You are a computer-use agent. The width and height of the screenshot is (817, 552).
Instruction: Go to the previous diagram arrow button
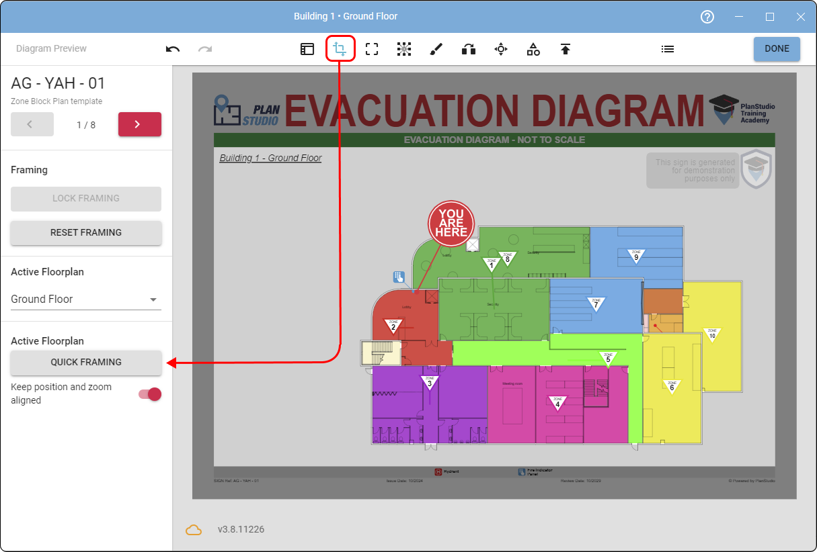coord(32,124)
